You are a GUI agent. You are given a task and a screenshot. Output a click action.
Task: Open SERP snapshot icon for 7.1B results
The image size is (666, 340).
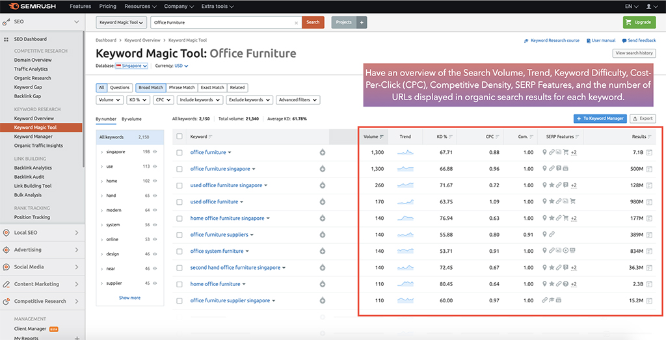coord(649,152)
